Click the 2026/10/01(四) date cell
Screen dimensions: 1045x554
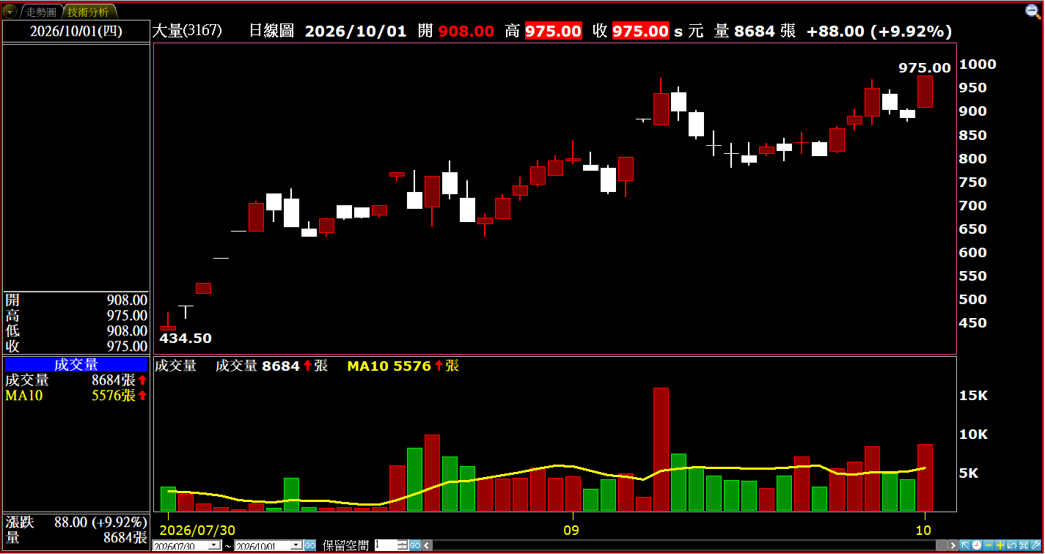click(x=76, y=31)
